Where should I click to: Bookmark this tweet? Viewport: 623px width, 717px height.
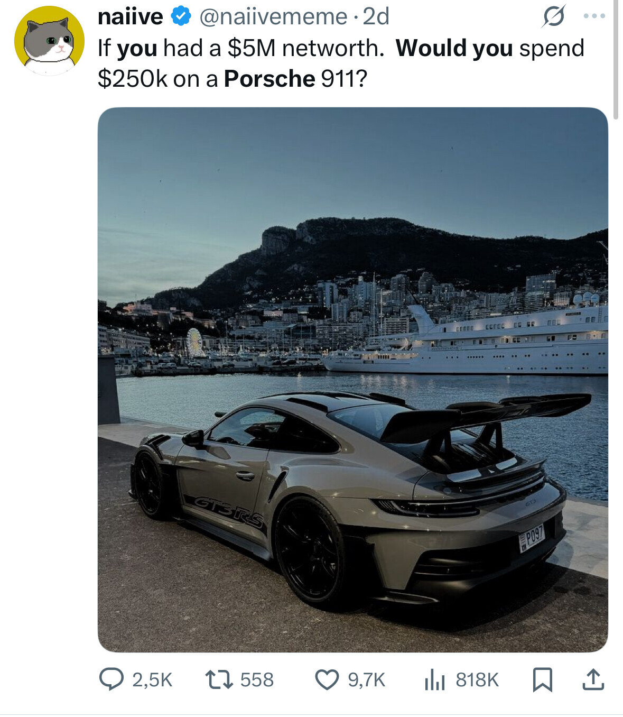coord(543,679)
